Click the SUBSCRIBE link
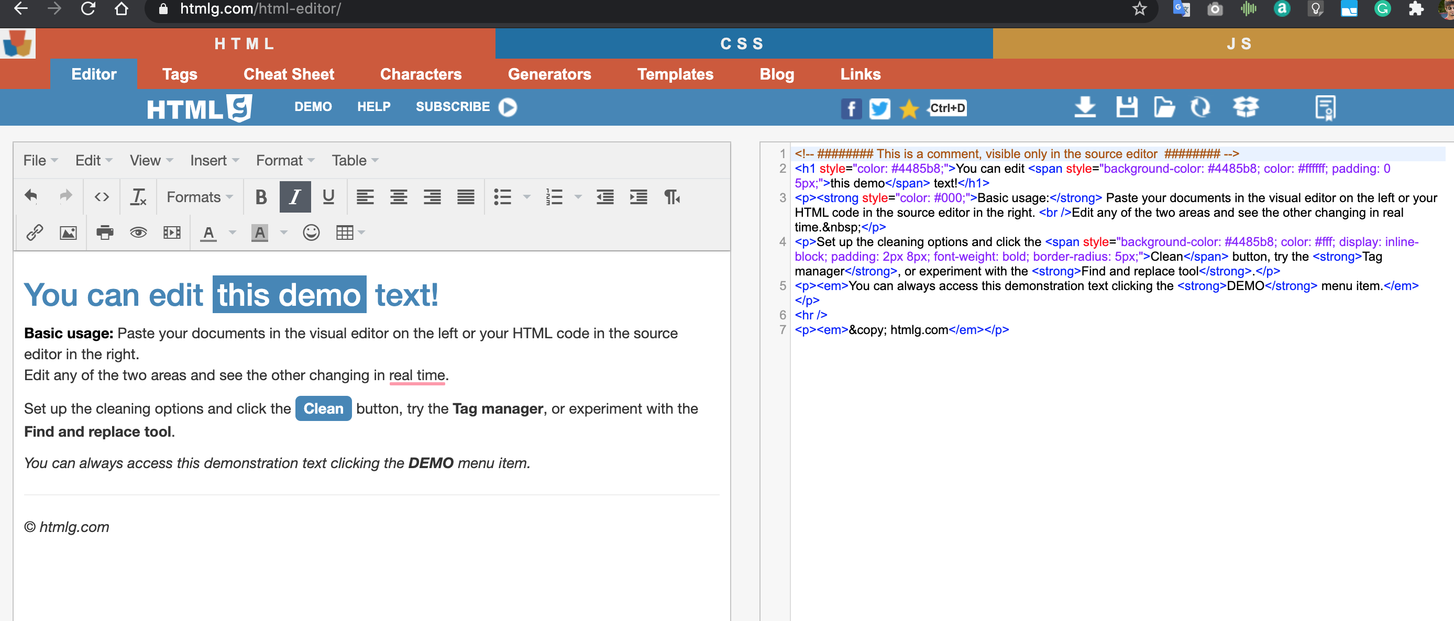The width and height of the screenshot is (1454, 621). coord(453,107)
